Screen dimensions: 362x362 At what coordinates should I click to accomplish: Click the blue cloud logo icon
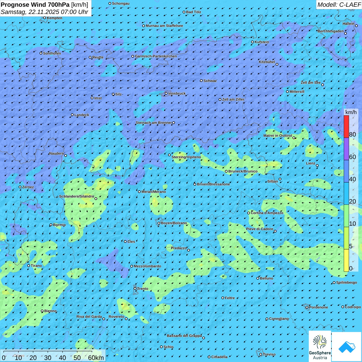[347, 346]
